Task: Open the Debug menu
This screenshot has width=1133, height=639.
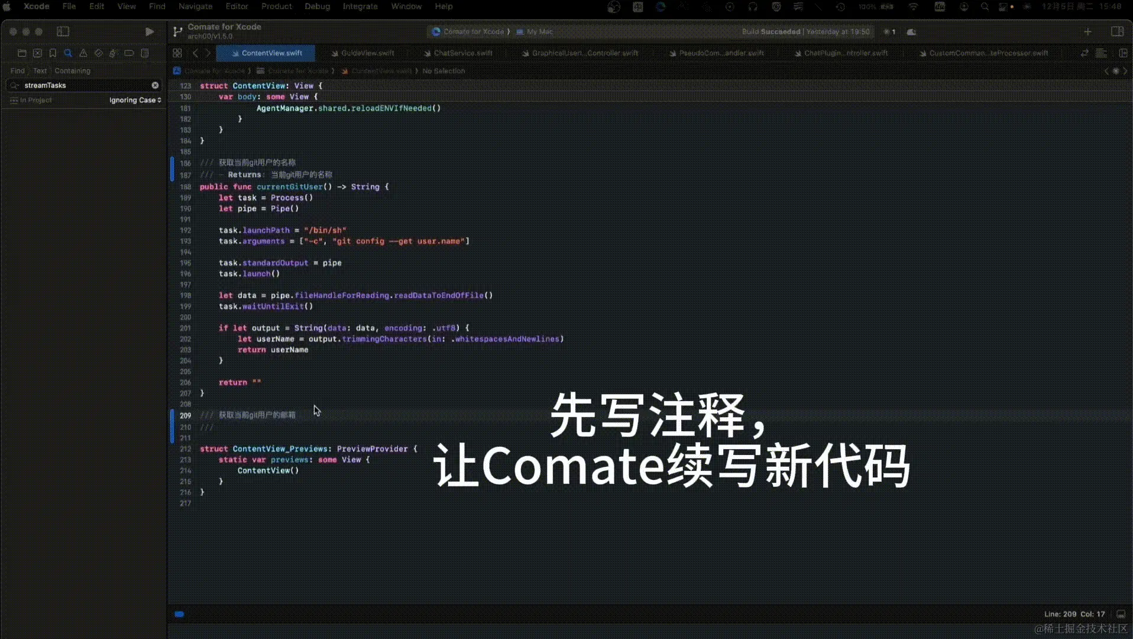Action: (x=318, y=7)
